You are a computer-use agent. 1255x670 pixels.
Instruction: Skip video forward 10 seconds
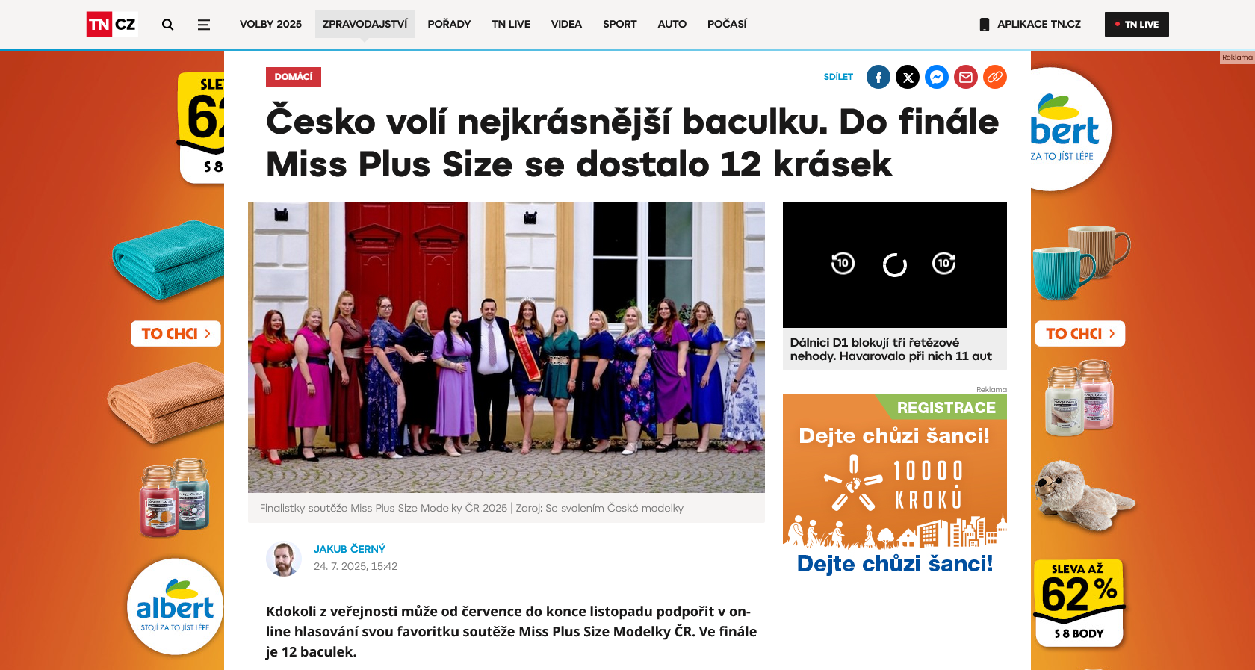(944, 263)
